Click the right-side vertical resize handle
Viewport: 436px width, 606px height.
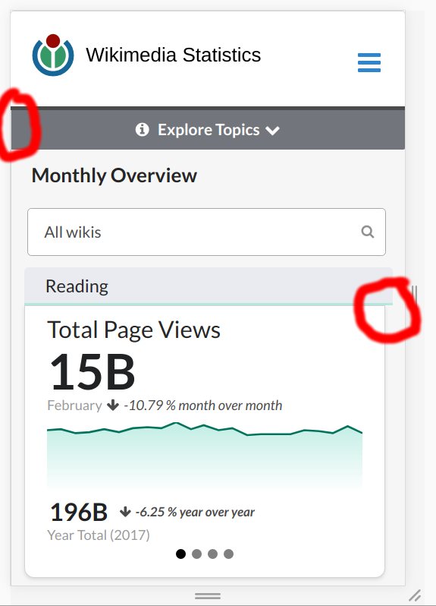[x=415, y=295]
